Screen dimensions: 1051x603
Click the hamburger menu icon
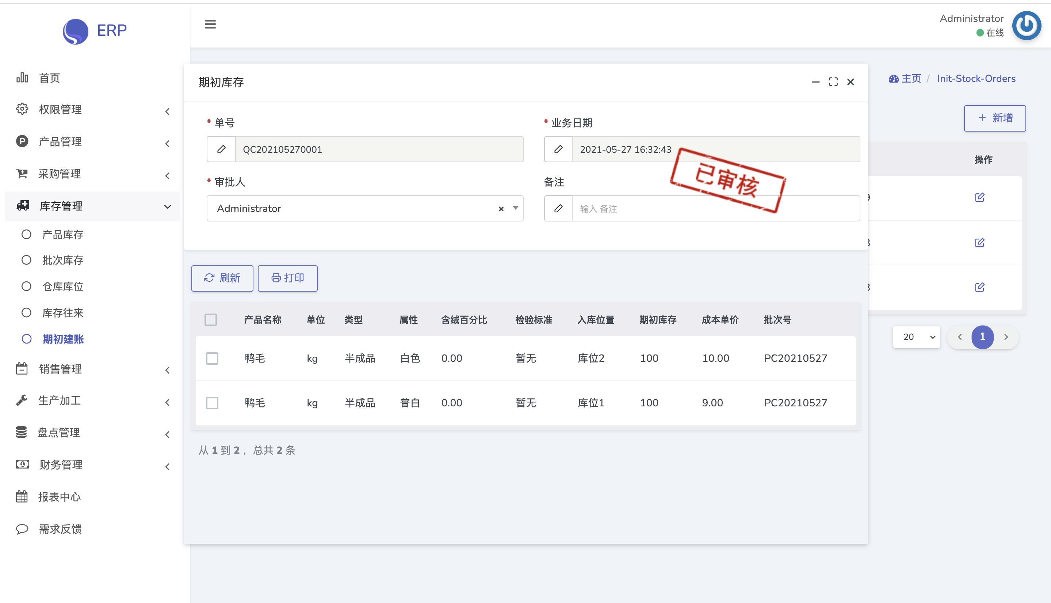pyautogui.click(x=210, y=24)
